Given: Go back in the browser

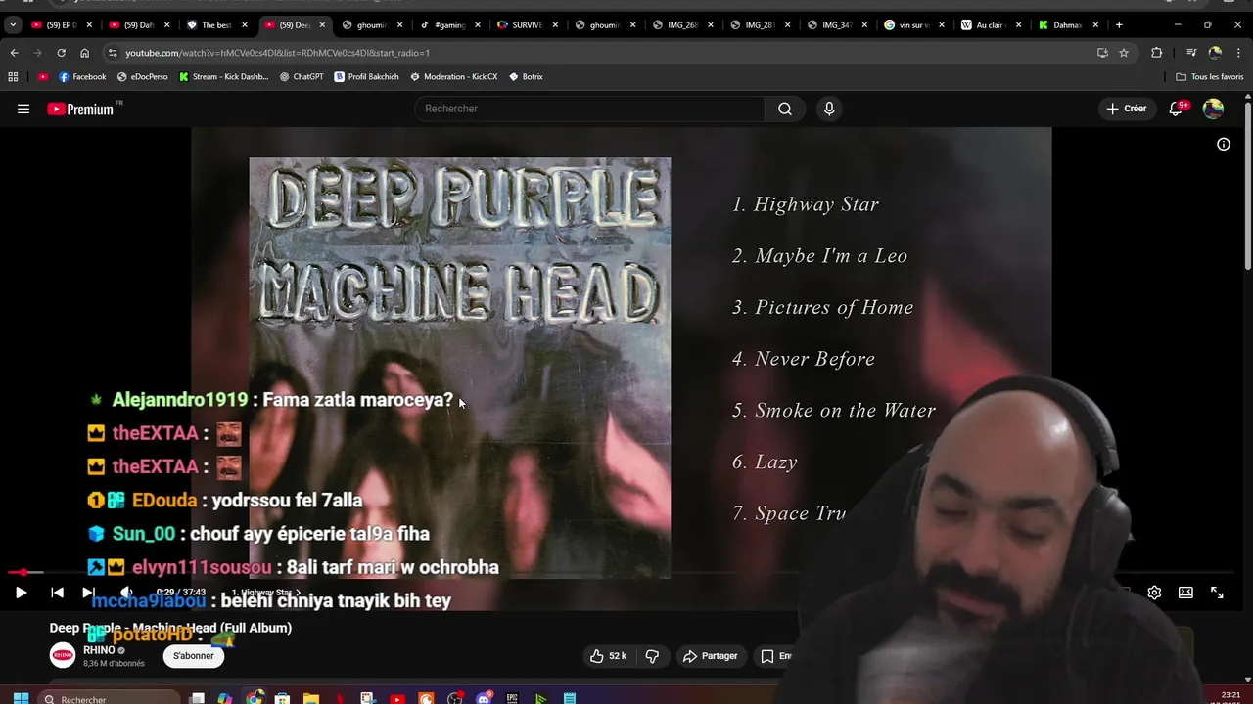Looking at the screenshot, I should (14, 53).
